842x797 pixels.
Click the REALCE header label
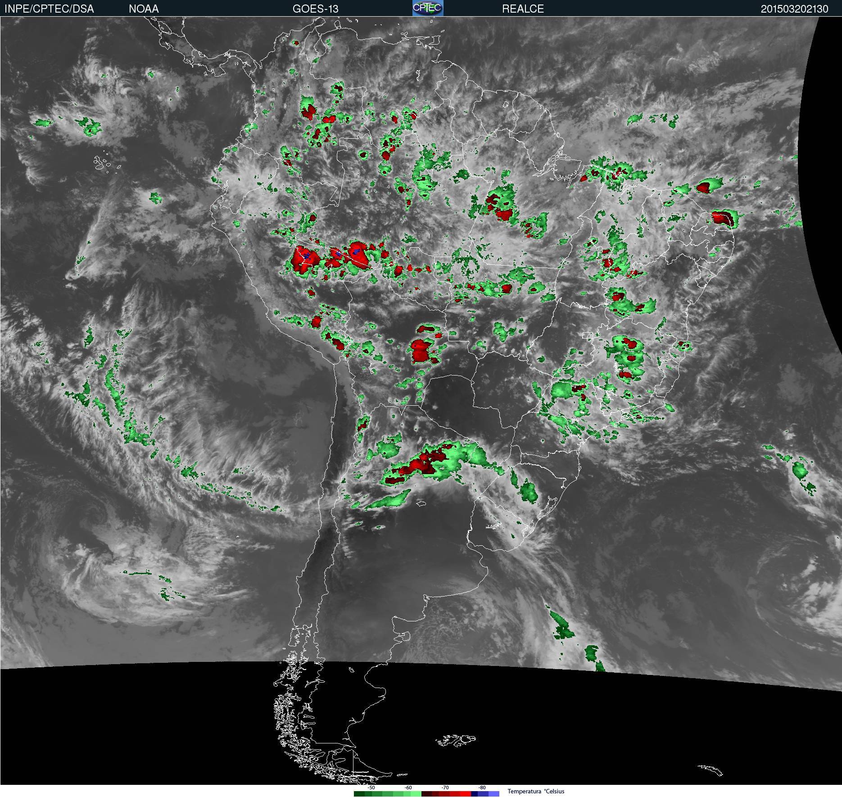pyautogui.click(x=523, y=9)
